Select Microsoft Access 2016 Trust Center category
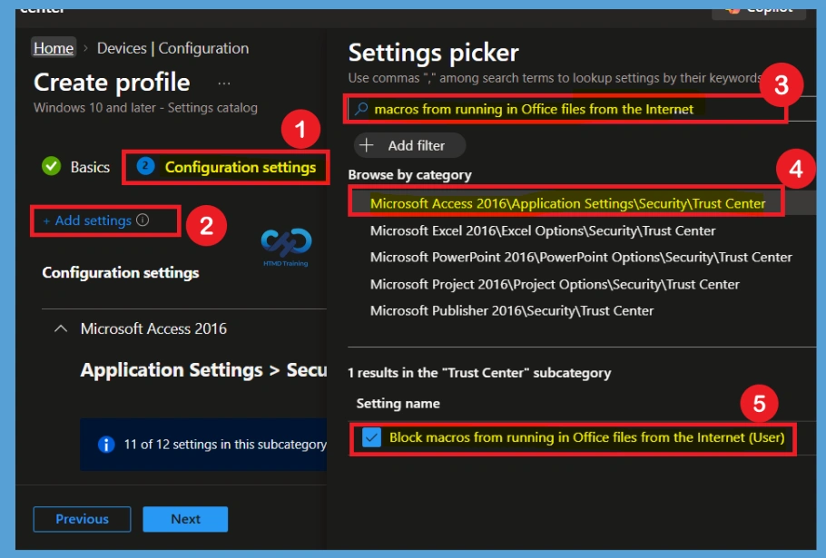Screen dimensions: 826x558 click(567, 203)
